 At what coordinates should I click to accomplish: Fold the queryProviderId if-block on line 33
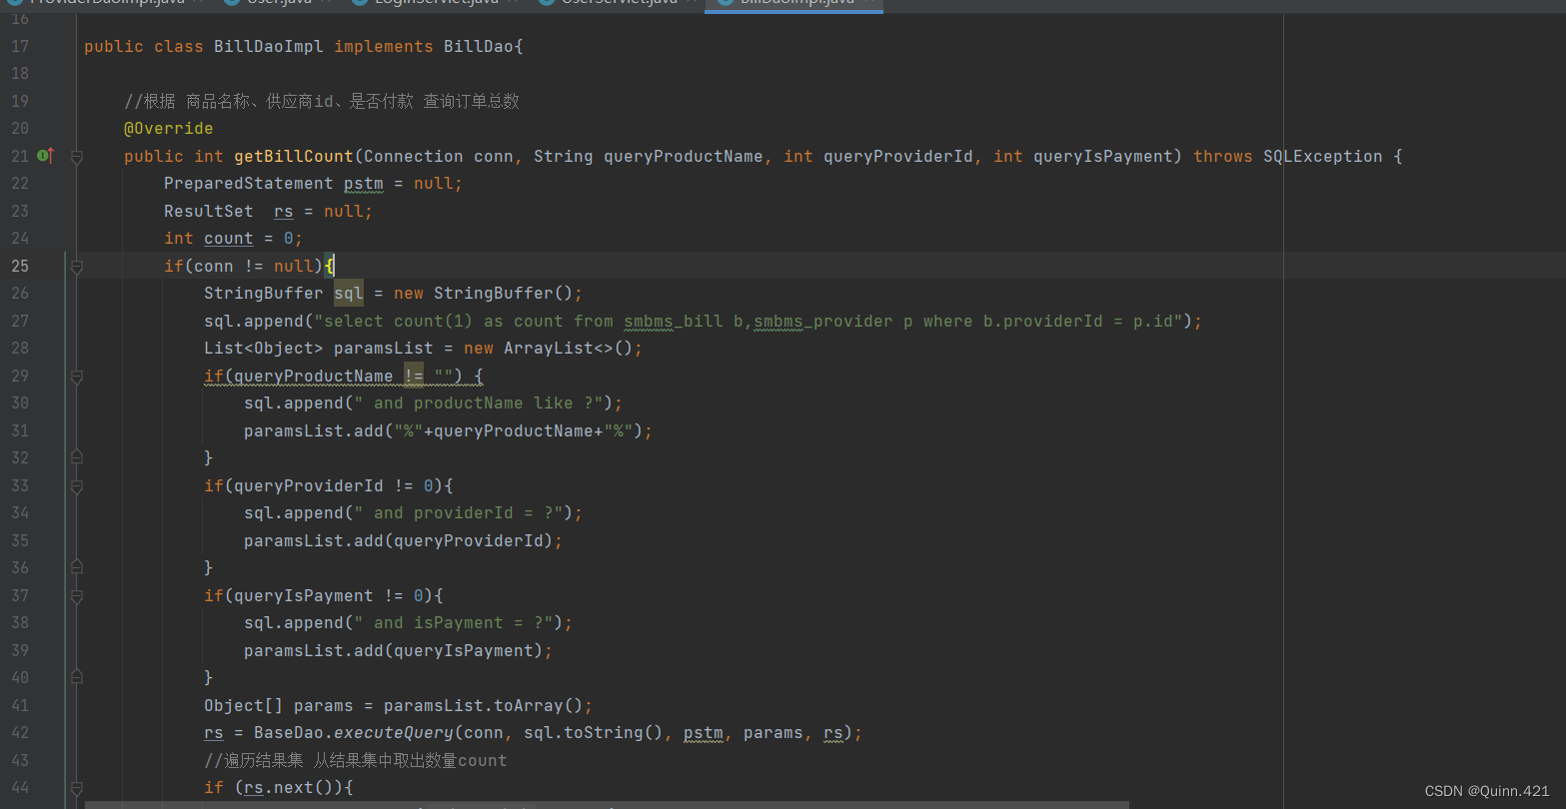(77, 486)
